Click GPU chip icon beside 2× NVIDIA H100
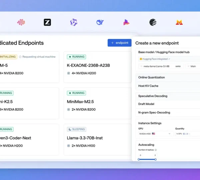Image resolution: width=200 pixels, height=180 pixels. pos(68,146)
